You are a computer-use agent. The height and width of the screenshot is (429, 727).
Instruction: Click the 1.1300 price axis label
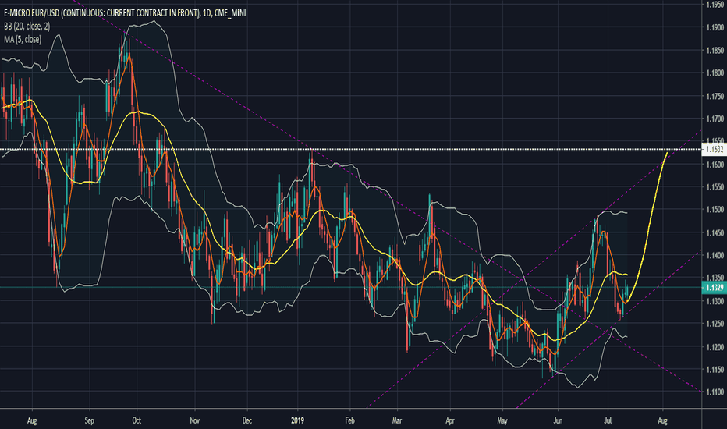715,301
